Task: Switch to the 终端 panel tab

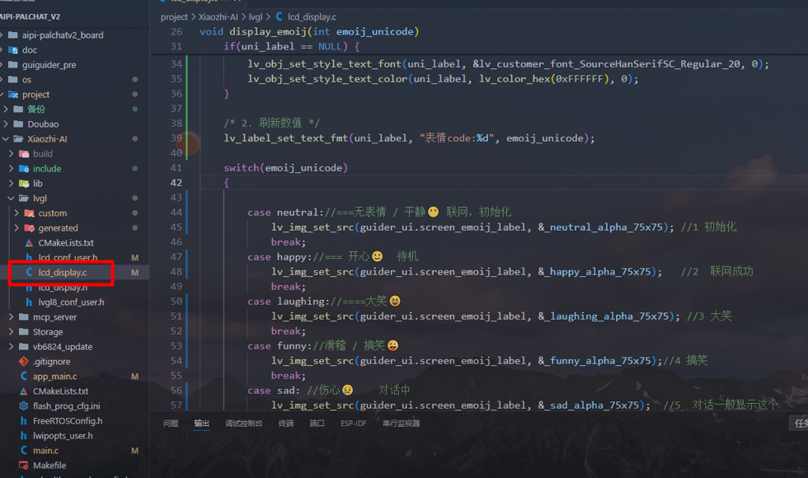Action: (x=286, y=424)
